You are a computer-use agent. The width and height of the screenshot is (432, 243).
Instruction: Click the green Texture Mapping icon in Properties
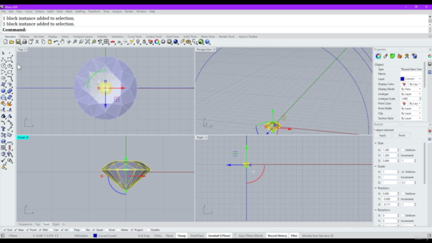point(393,56)
